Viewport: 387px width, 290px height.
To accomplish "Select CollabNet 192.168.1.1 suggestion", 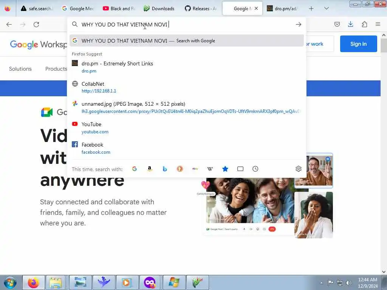I will 187,87.
